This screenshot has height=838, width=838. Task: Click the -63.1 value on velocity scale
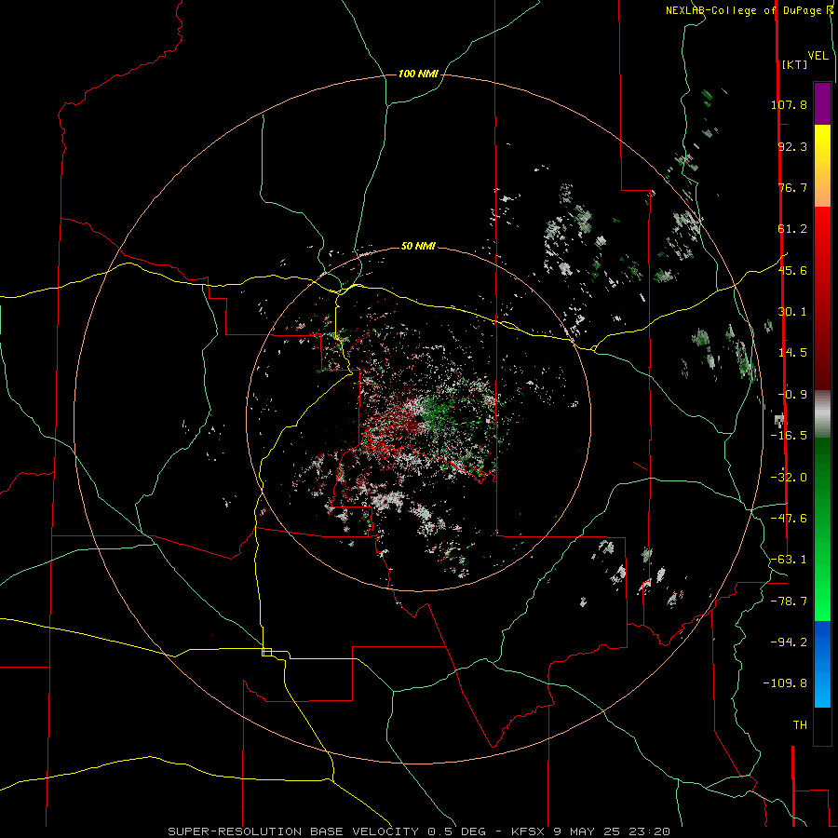tap(789, 560)
